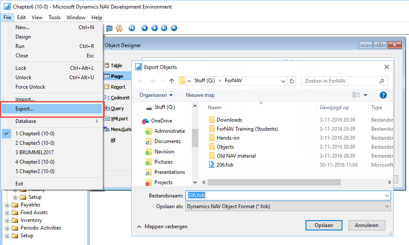Go to next record toolbar button
Viewport: 409px width, 245px height.
point(155,28)
